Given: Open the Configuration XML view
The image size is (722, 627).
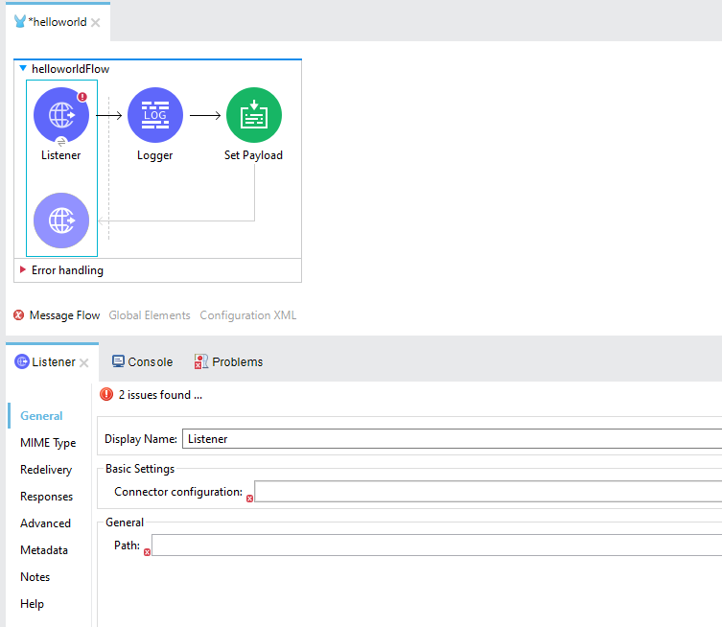Looking at the screenshot, I should pyautogui.click(x=248, y=315).
